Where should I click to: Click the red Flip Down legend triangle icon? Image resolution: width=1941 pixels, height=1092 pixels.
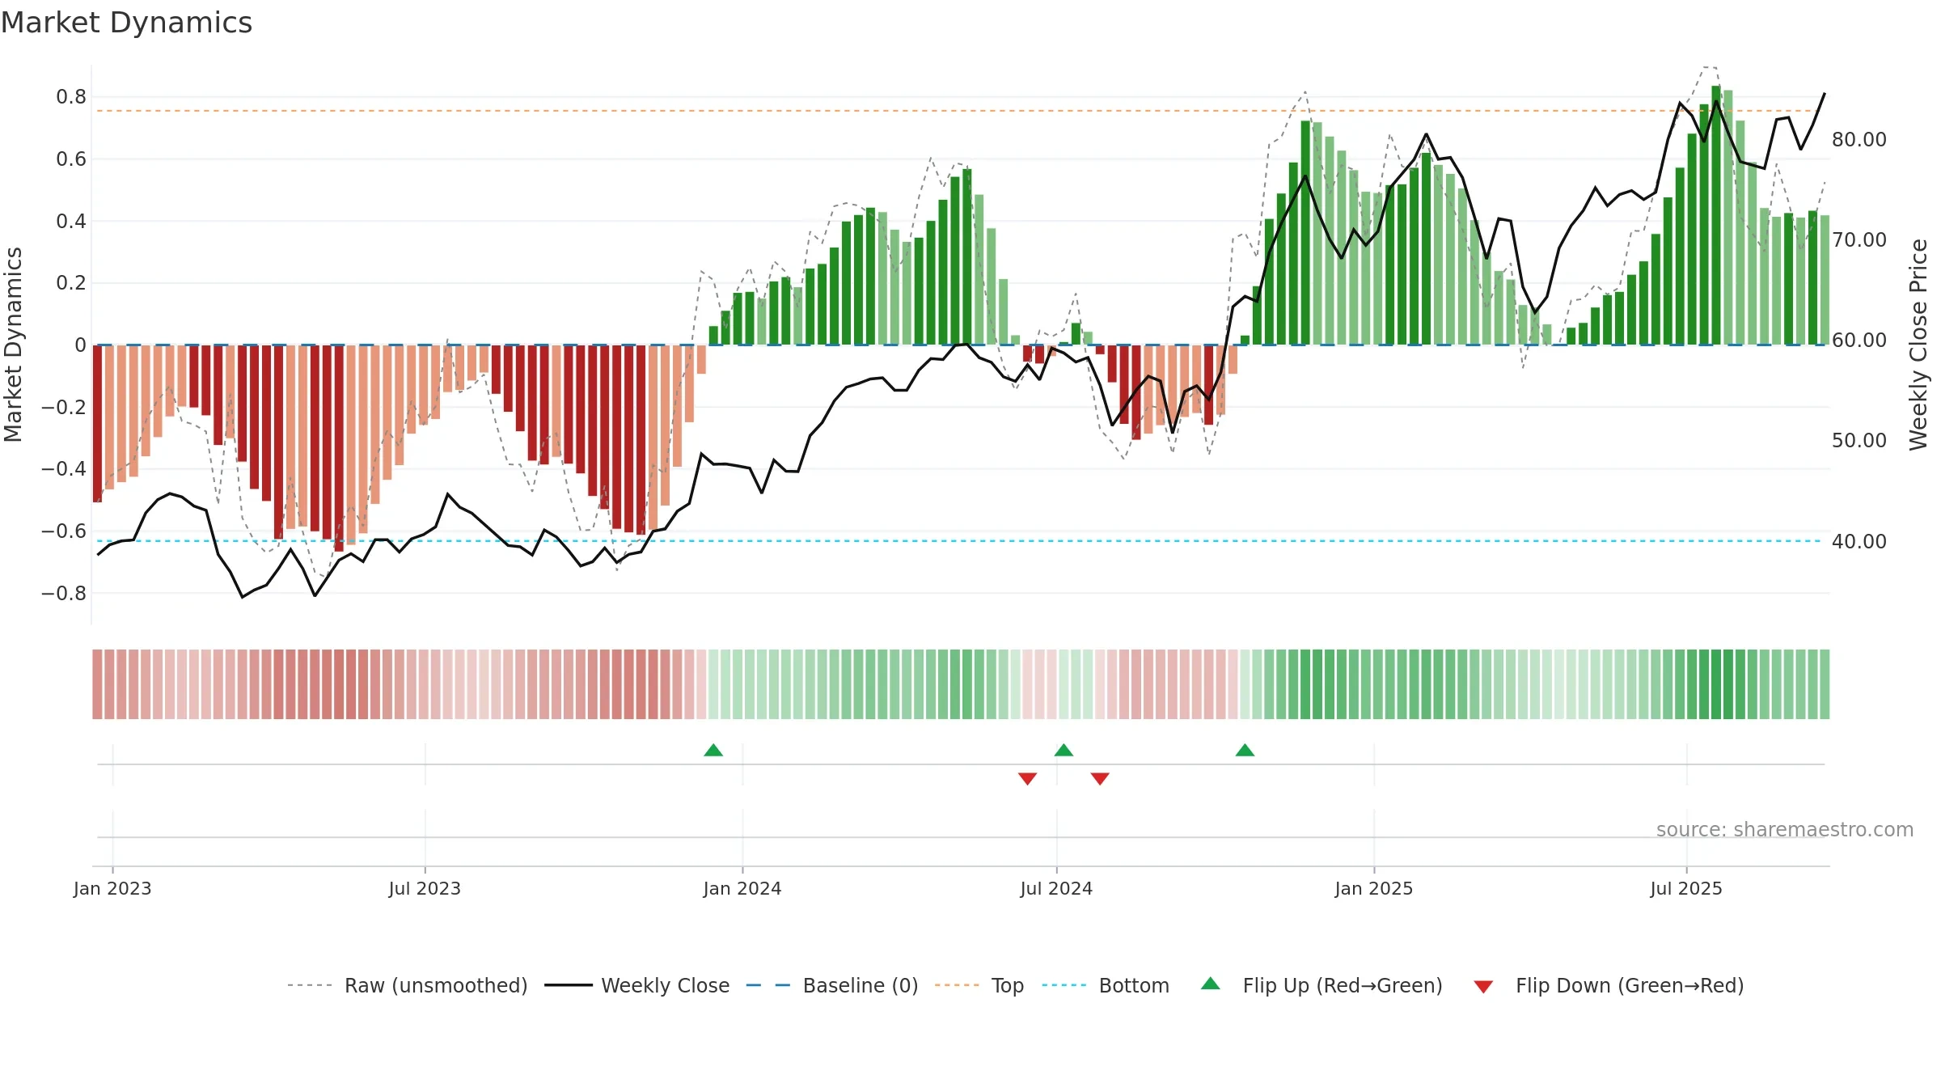coord(1483,987)
